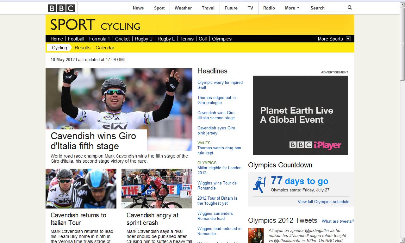Click the Planet Earth Live iPlayer advert
405x243 pixels.
pos(301,115)
